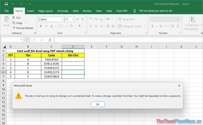Toggle Center horizontal alignment
203x125 pixels.
click(96, 26)
